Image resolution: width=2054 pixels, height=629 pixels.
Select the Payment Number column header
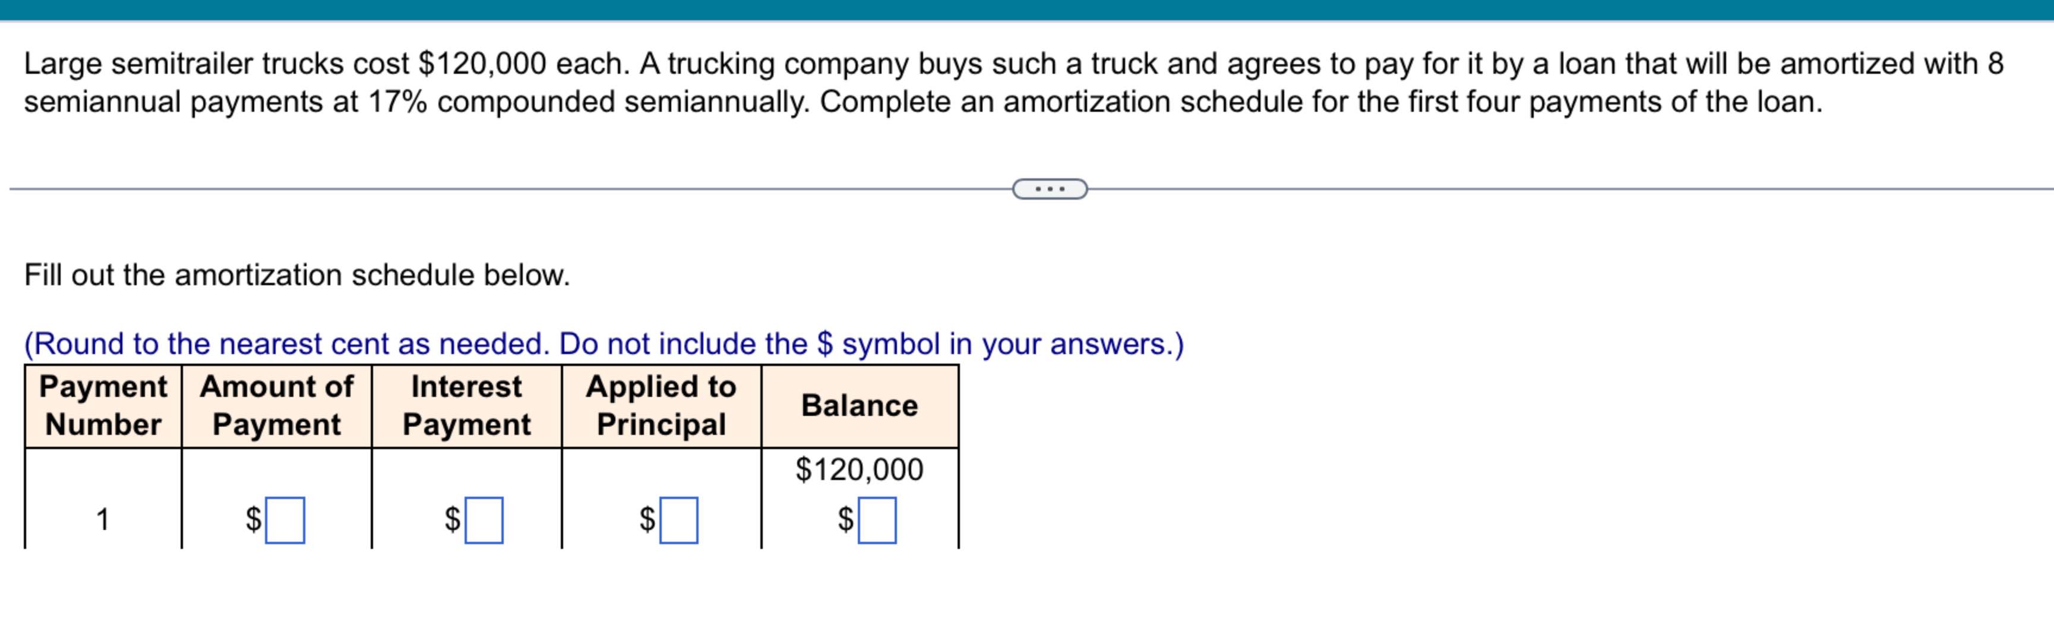point(104,406)
